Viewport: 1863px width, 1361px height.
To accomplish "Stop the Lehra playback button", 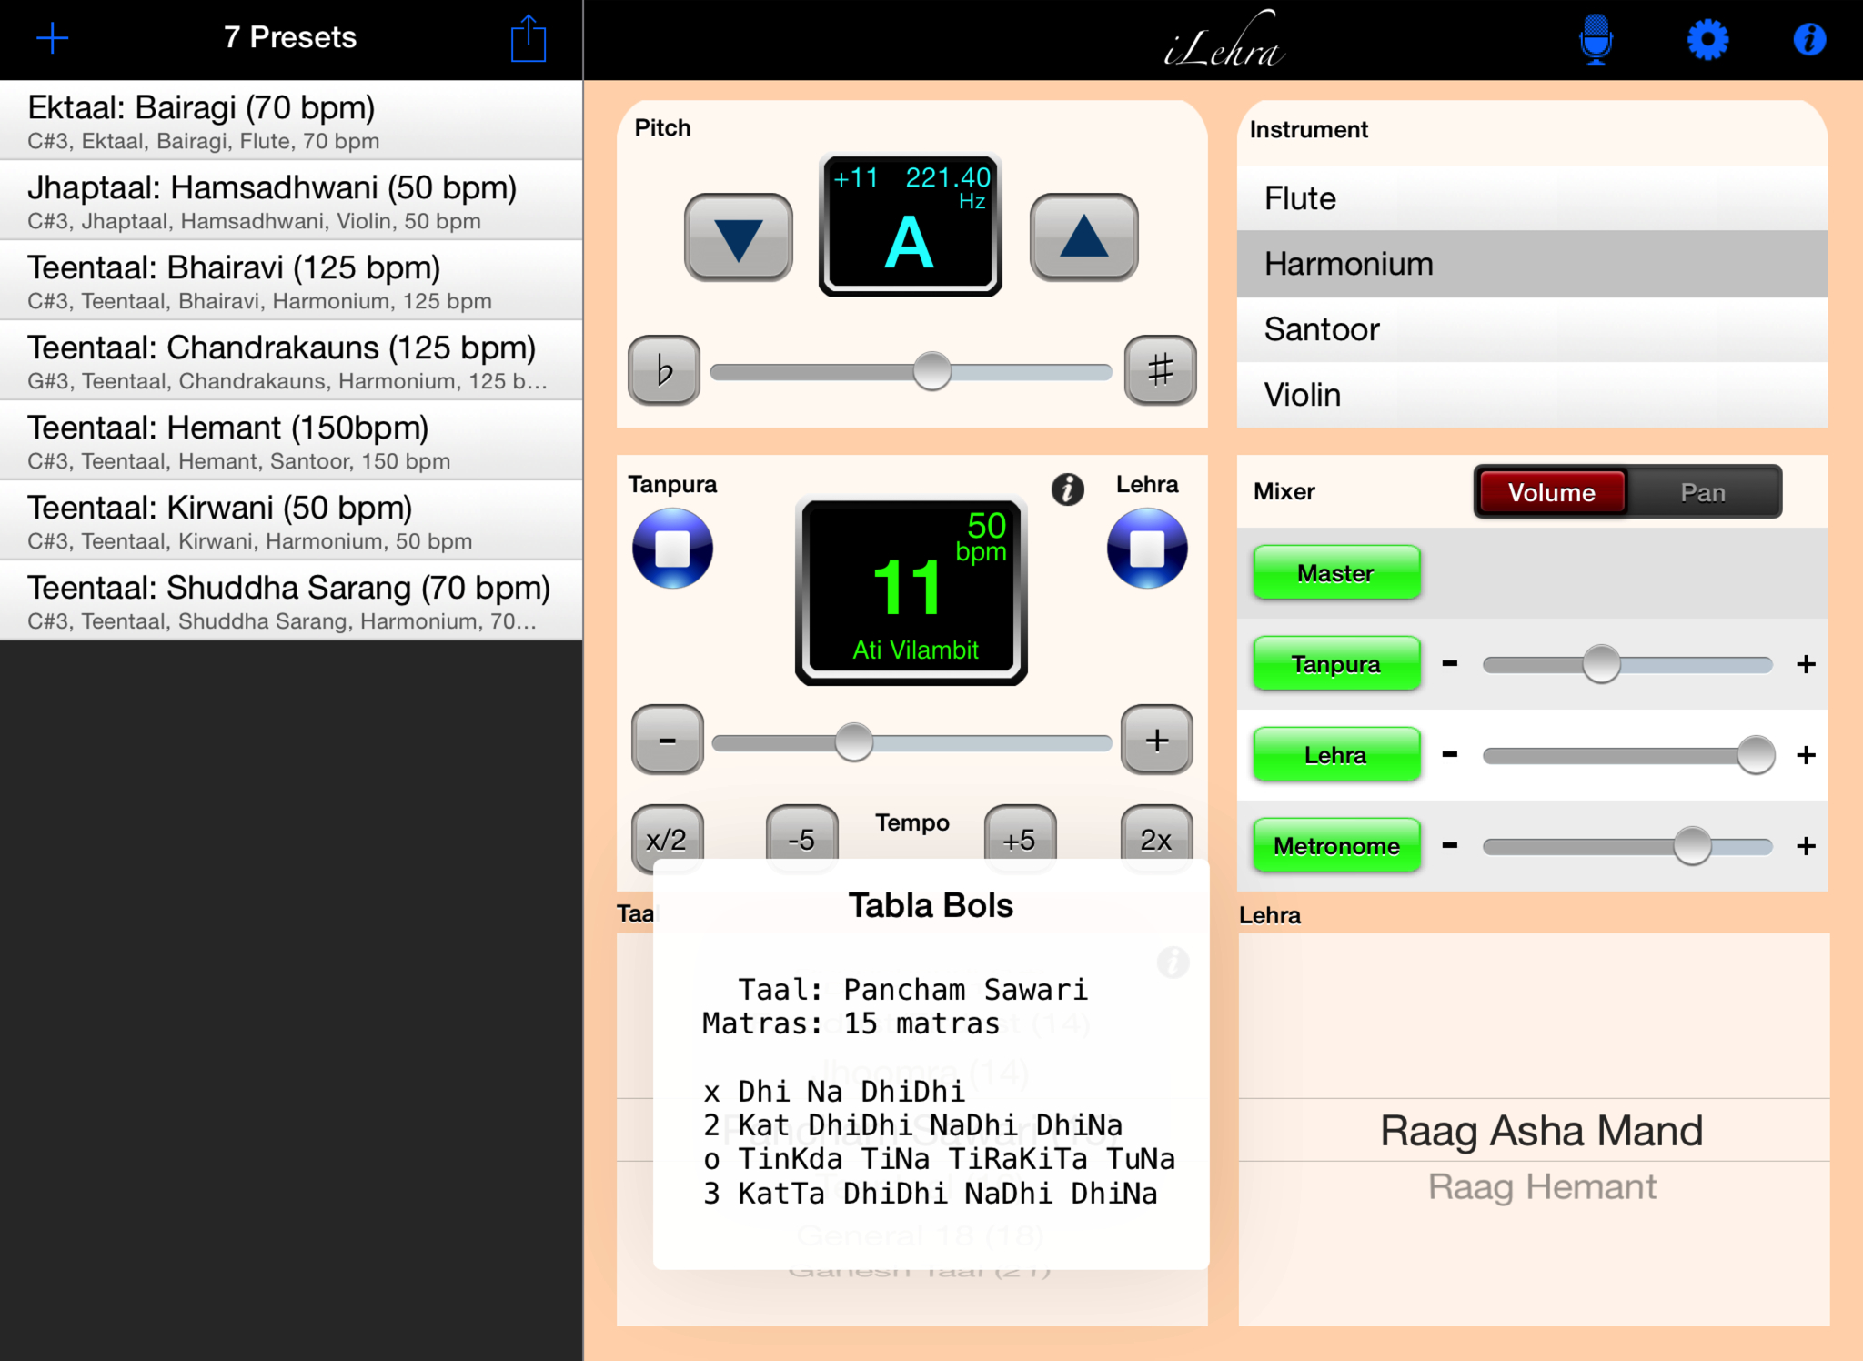I will pos(1147,549).
